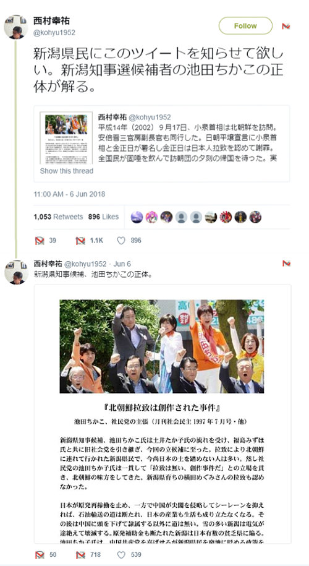The image size is (309, 566).
Task: Open the top profile avatar of 西村幸祐
Action: click(16, 27)
